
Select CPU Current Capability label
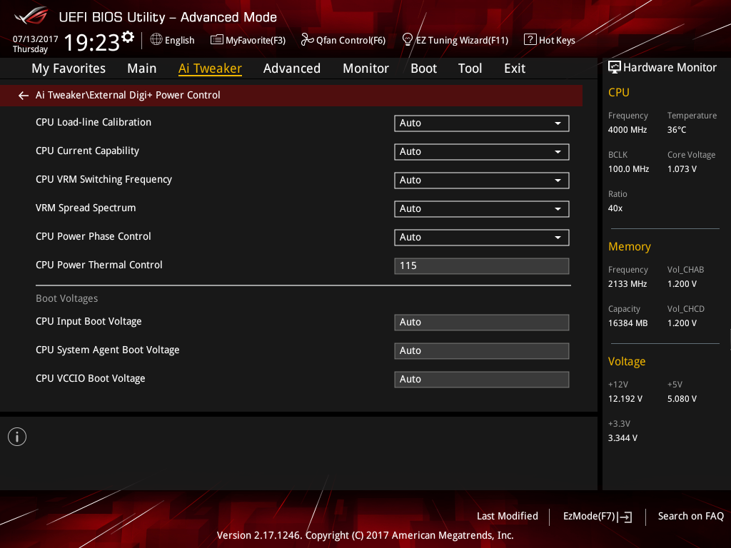pos(87,151)
